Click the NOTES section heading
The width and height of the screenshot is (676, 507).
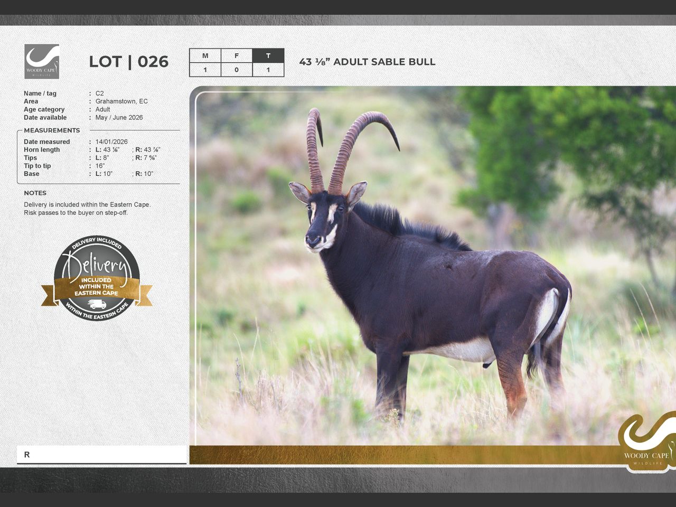35,193
